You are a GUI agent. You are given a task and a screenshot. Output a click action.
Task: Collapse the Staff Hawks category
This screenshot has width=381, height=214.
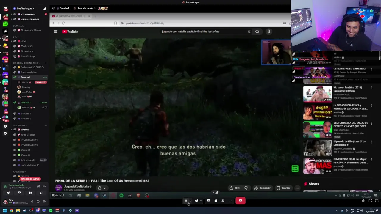pyautogui.click(x=19, y=26)
